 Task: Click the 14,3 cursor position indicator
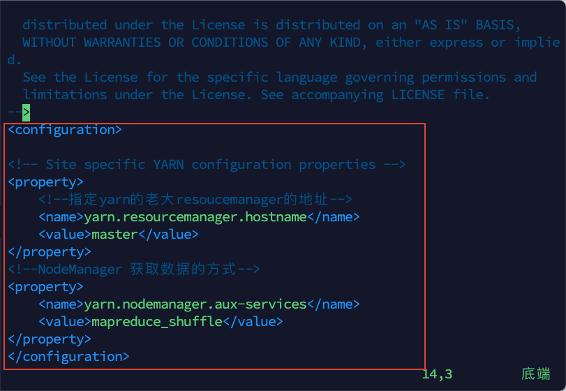click(438, 374)
